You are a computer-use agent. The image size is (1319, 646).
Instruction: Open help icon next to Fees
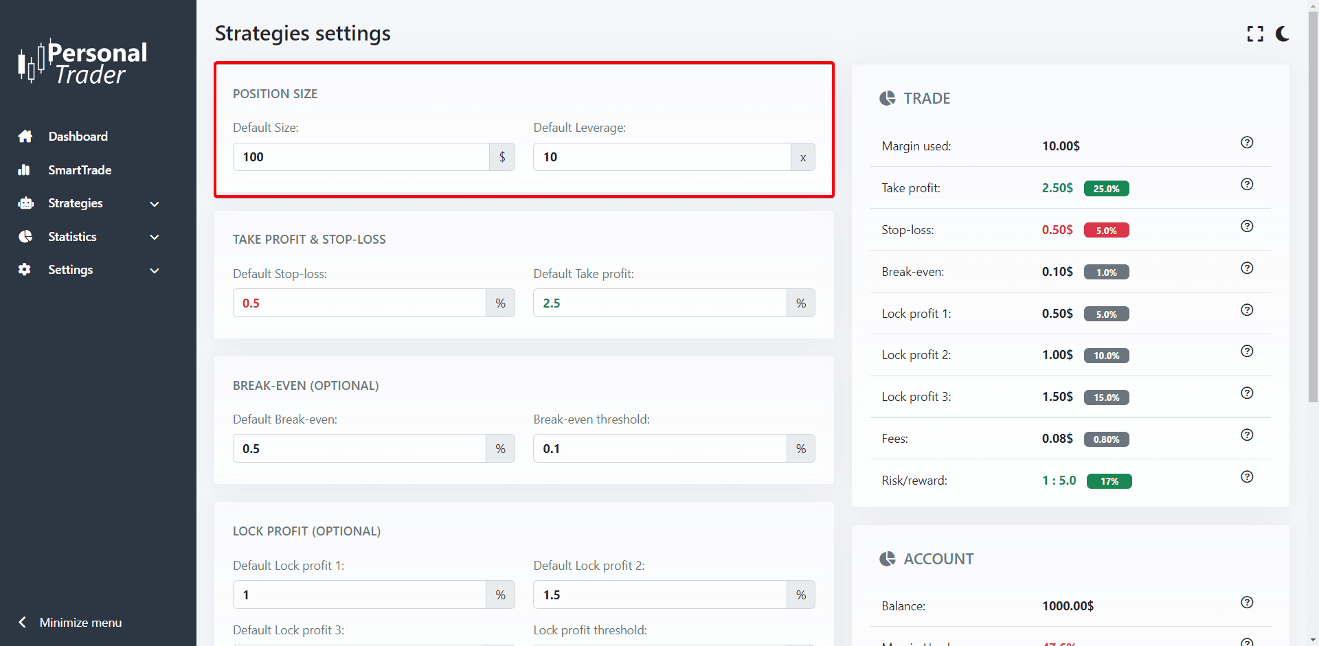(x=1247, y=435)
